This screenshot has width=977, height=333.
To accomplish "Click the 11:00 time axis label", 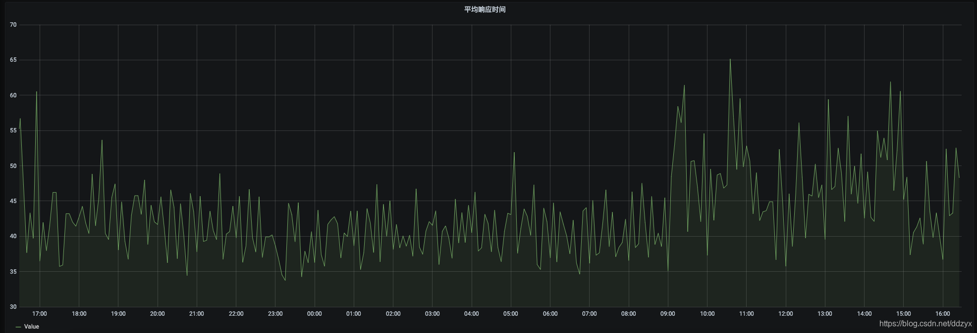I will pyautogui.click(x=746, y=314).
